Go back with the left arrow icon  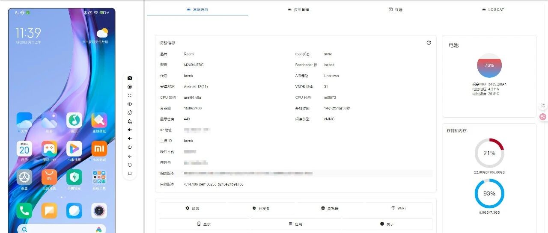pyautogui.click(x=130, y=156)
